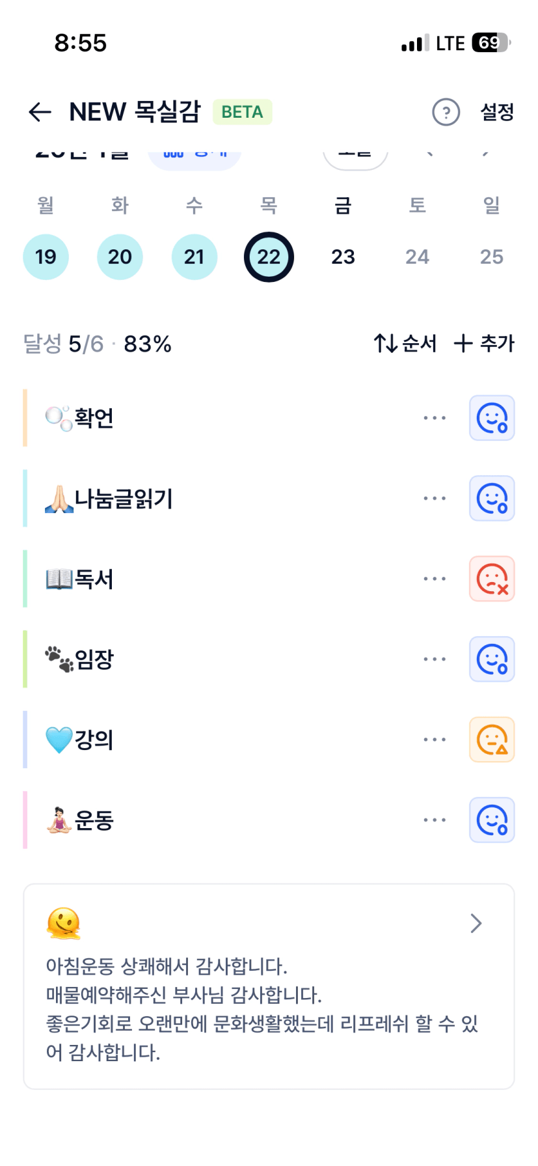Open the three-dot menu for 확언

[x=434, y=418]
